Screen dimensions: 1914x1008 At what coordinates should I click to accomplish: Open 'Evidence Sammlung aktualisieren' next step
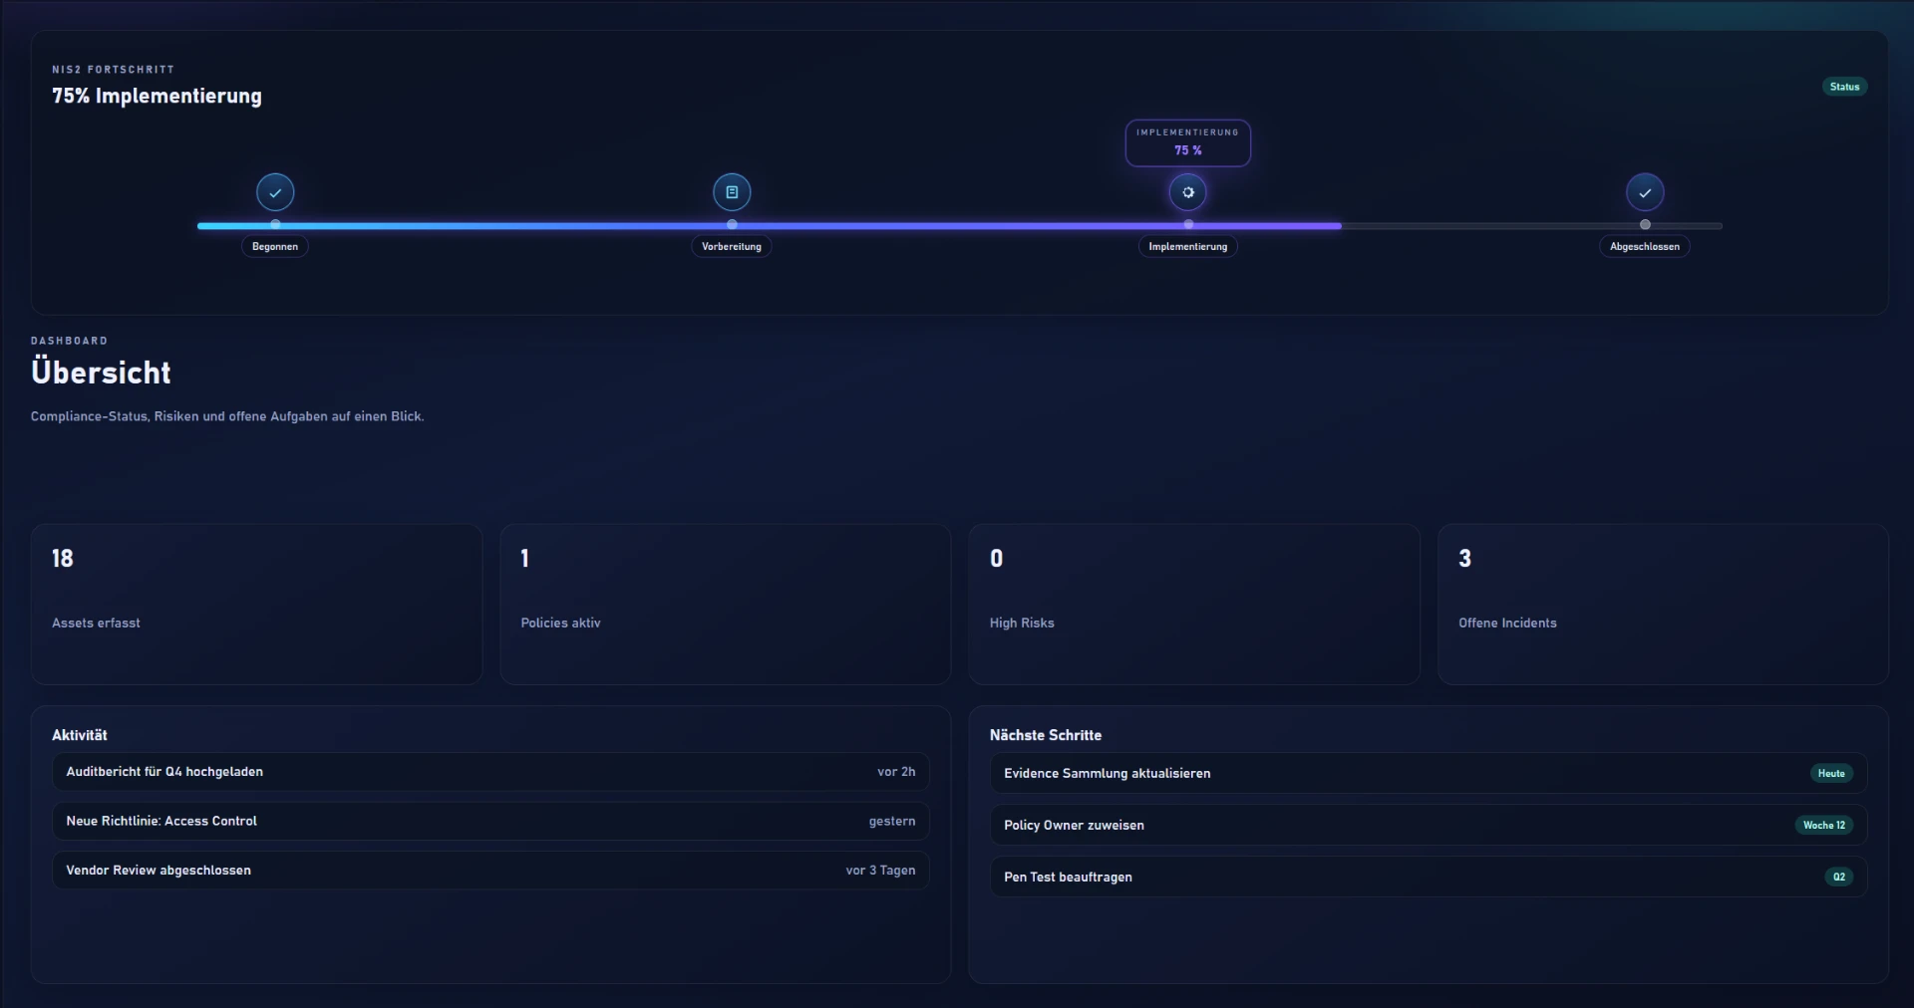(x=1429, y=773)
